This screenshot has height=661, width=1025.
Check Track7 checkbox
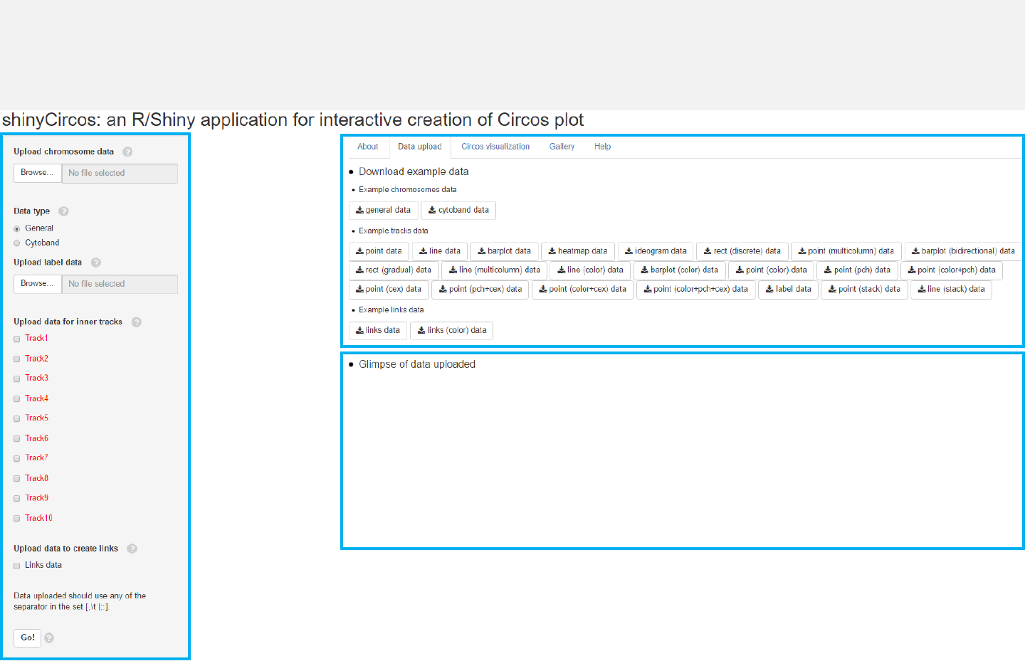(17, 459)
